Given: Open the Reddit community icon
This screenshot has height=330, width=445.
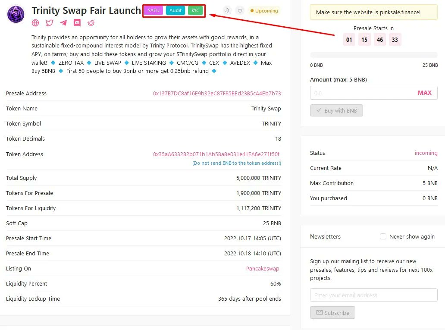Looking at the screenshot, I should point(91,23).
